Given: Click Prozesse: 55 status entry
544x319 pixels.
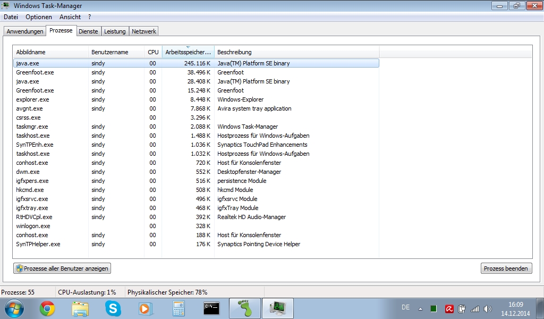Looking at the screenshot, I should click(18, 292).
